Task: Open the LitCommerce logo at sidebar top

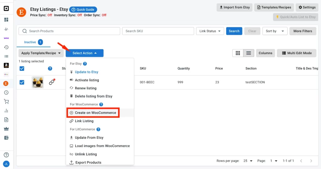Action: click(x=6, y=8)
